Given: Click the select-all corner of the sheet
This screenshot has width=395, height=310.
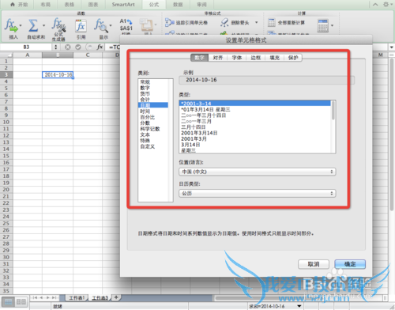Looking at the screenshot, I should (6, 55).
